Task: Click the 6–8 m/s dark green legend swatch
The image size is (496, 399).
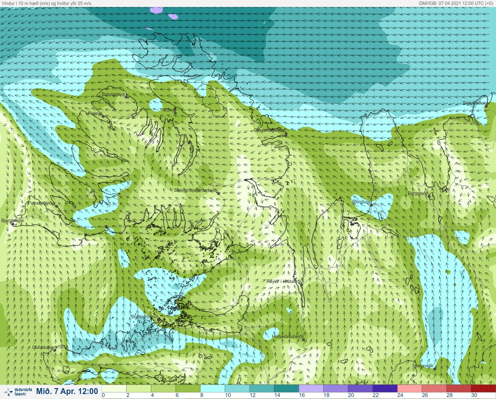Action: [x=188, y=389]
